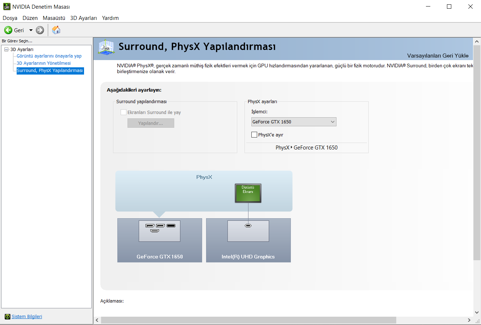This screenshot has width=481, height=325.
Task: Enable the PhysX'e ayır checkbox
Action: coord(254,135)
